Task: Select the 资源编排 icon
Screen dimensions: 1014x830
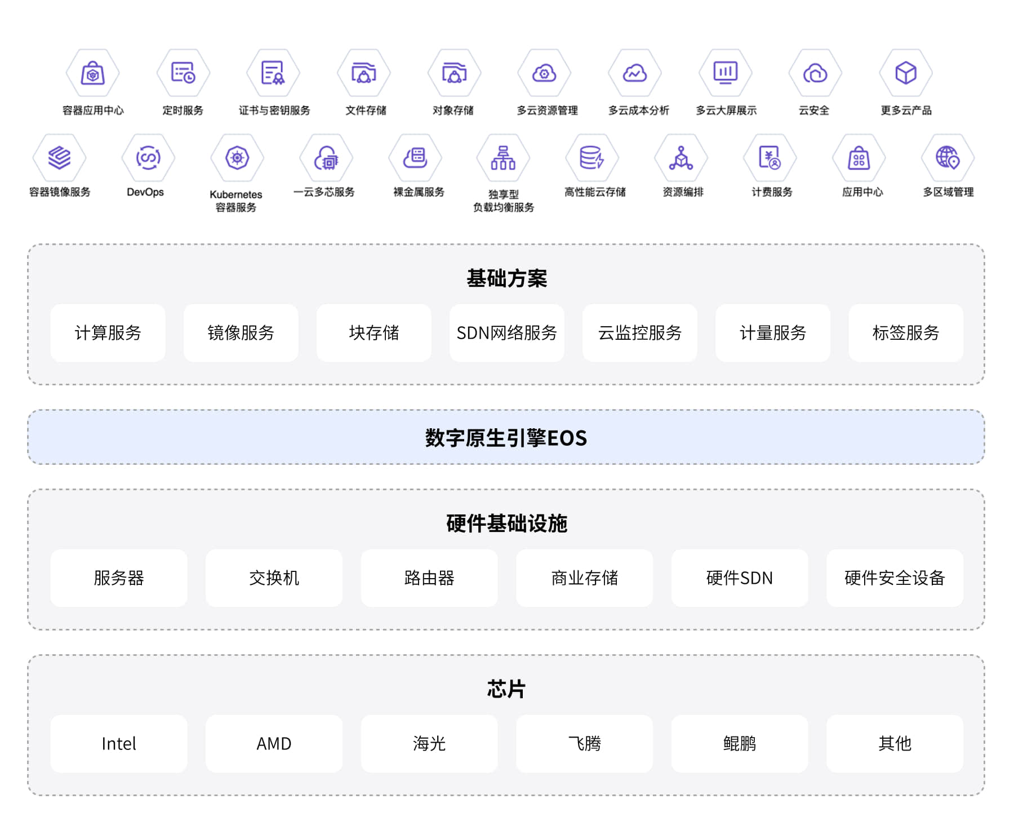Action: 681,158
